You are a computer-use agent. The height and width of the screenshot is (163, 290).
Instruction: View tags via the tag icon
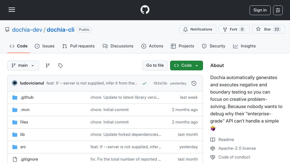pyautogui.click(x=60, y=66)
